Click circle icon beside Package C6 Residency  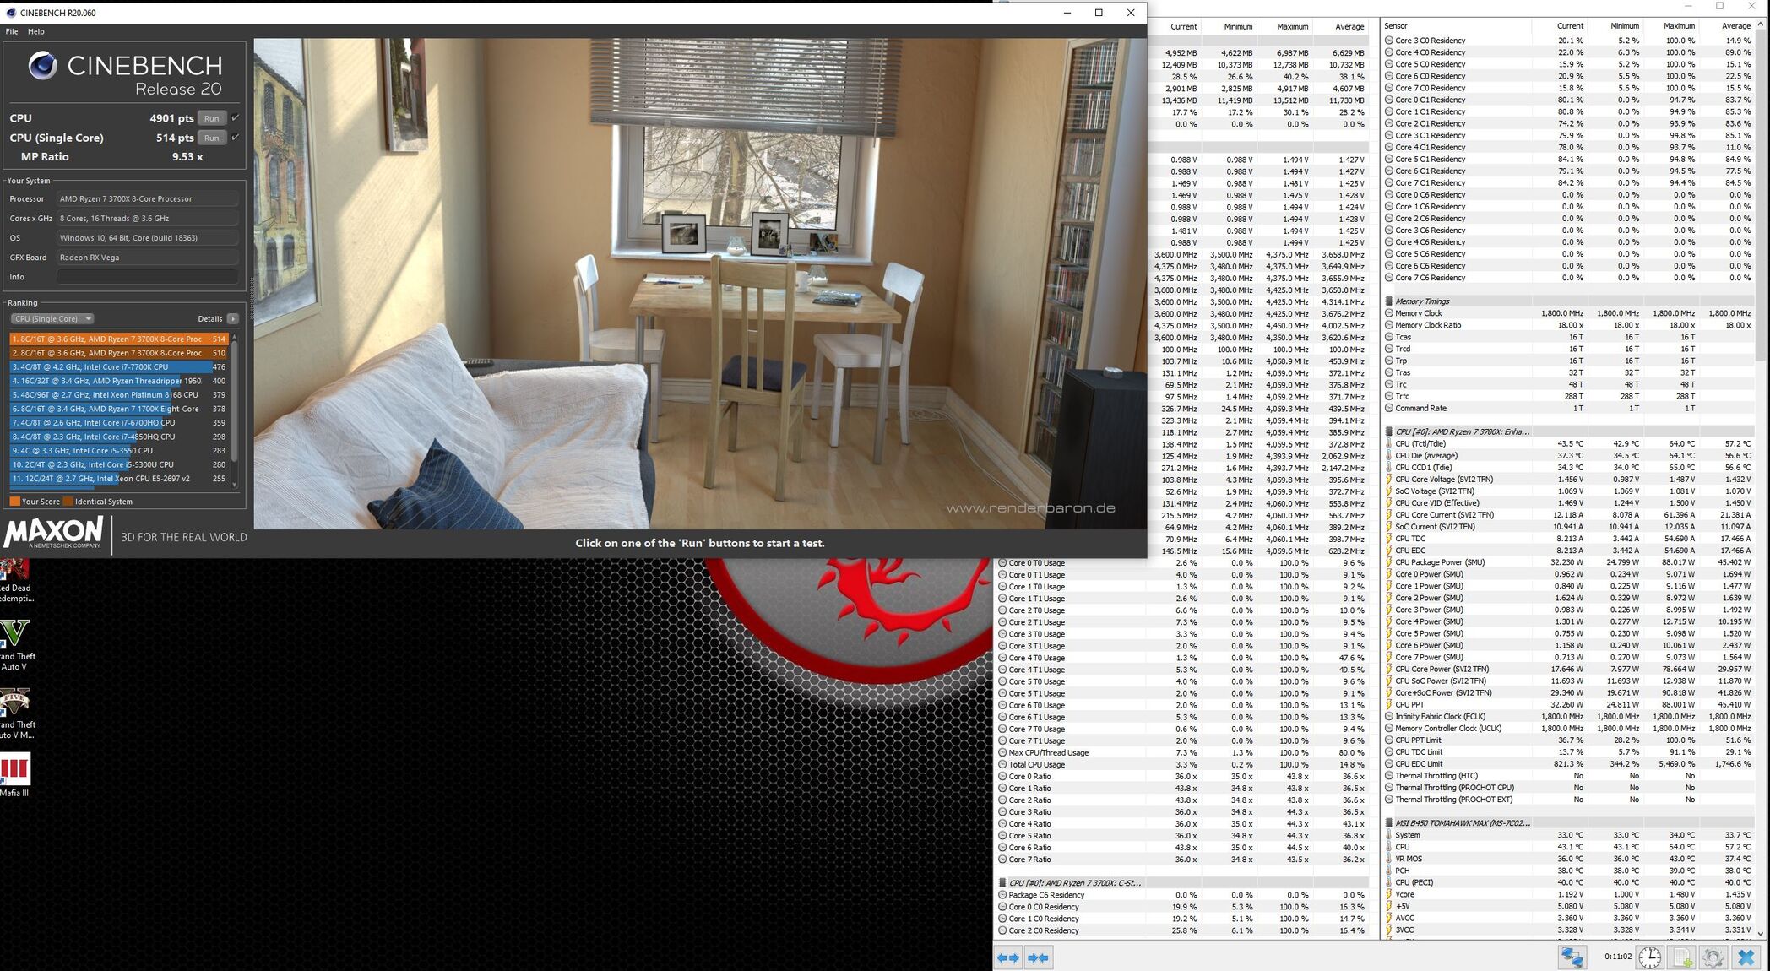[x=1002, y=895]
